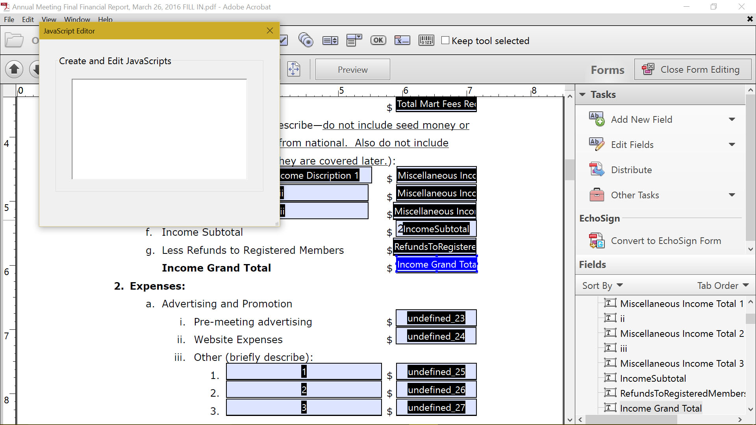Viewport: 756px width, 425px height.
Task: Select IncomeSubtotal in Fields list
Action: 653,378
